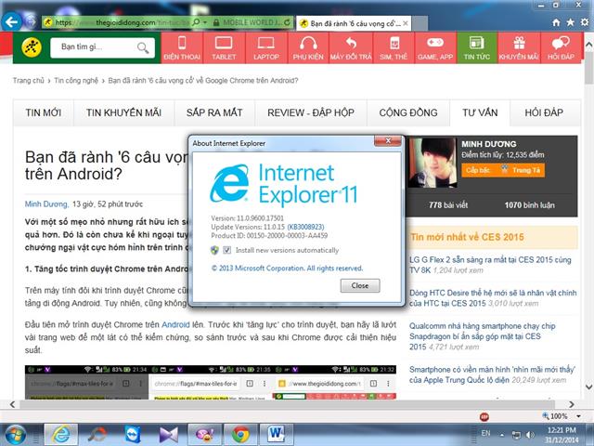Switch to the HỎI ĐÁP tab
Image resolution: width=594 pixels, height=446 pixels.
(544, 112)
